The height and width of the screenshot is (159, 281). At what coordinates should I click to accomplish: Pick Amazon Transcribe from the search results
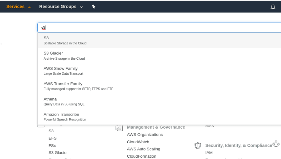pyautogui.click(x=159, y=117)
